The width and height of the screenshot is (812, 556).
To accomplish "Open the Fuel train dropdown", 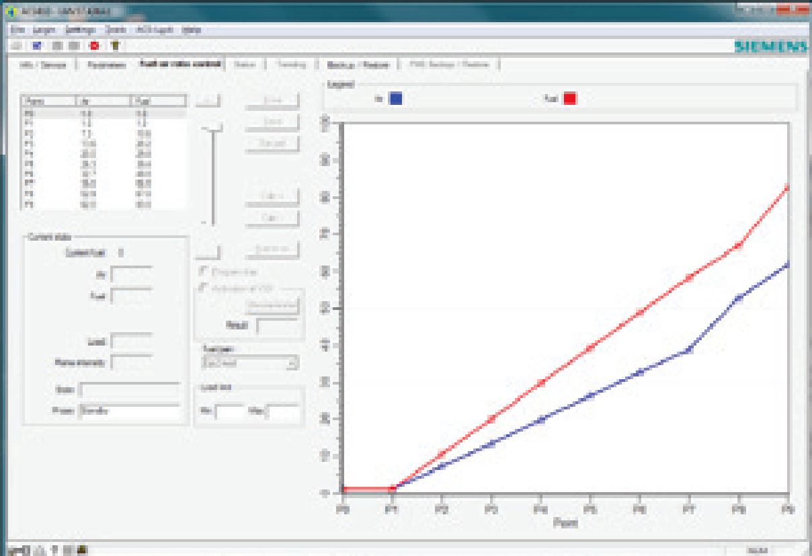I will pyautogui.click(x=249, y=363).
